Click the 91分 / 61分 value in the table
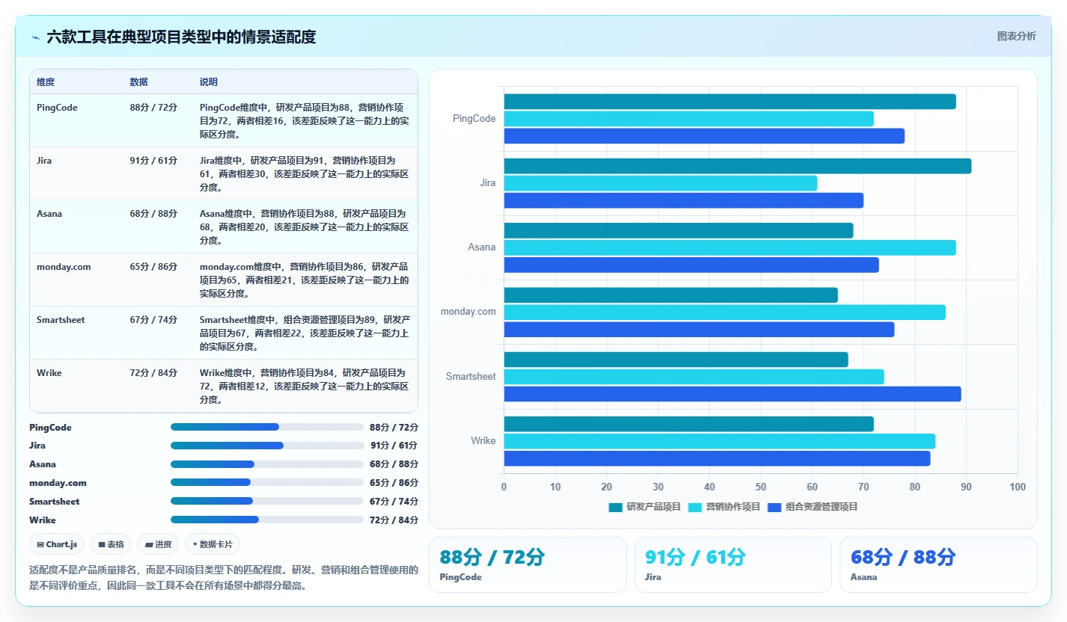This screenshot has height=622, width=1067. click(x=153, y=161)
